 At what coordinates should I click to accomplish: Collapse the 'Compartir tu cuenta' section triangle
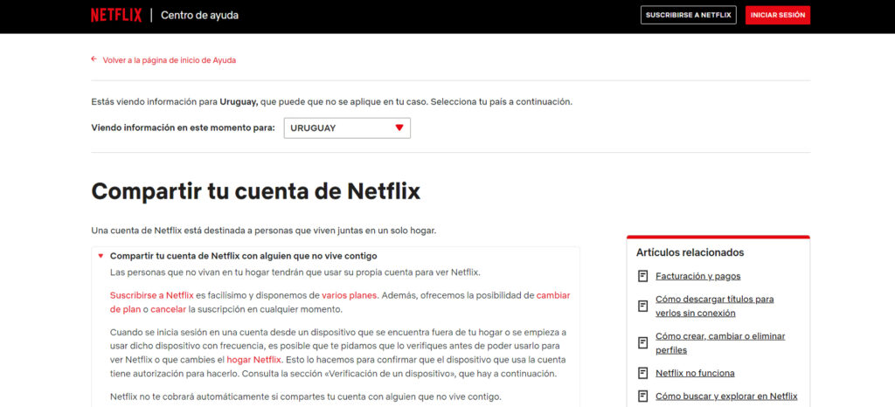(x=101, y=256)
